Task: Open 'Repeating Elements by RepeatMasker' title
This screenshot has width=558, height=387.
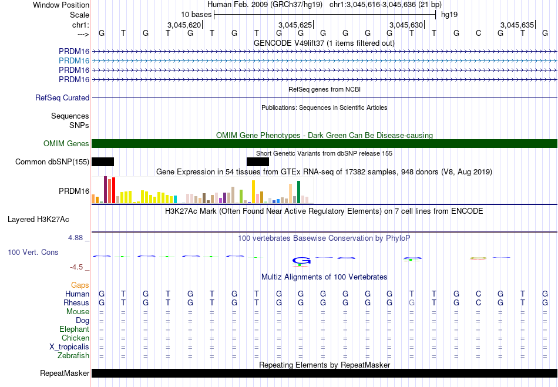Action: 324,365
